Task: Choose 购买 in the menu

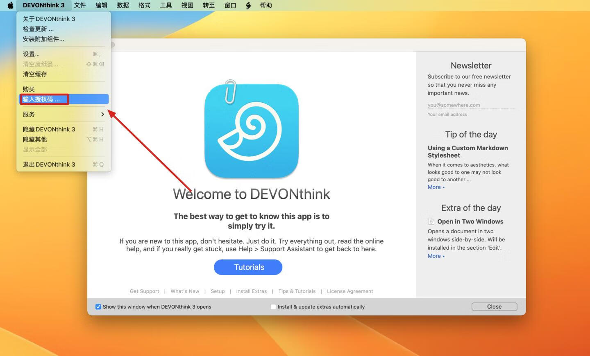Action: point(64,89)
